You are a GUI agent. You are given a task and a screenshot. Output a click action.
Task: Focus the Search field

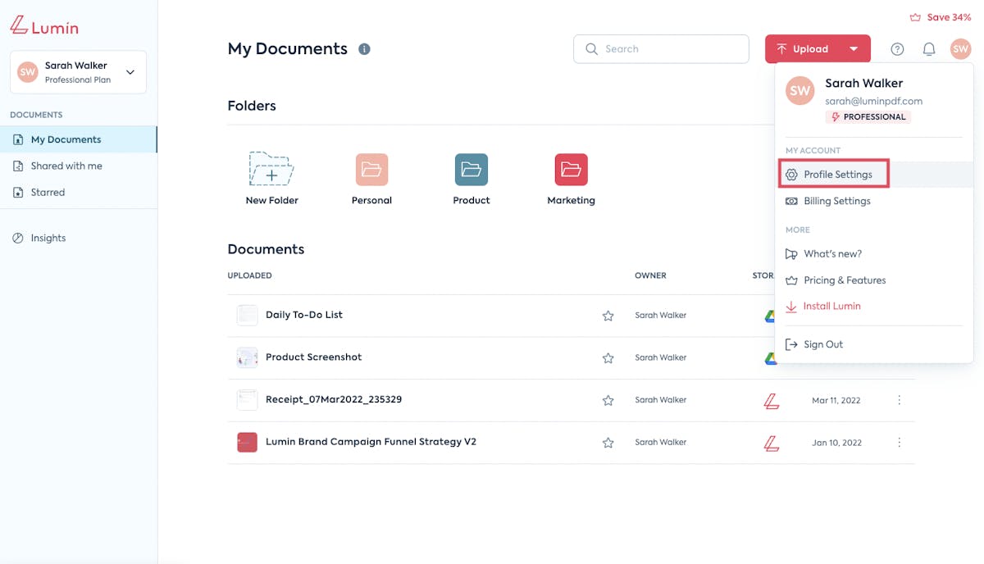(661, 49)
